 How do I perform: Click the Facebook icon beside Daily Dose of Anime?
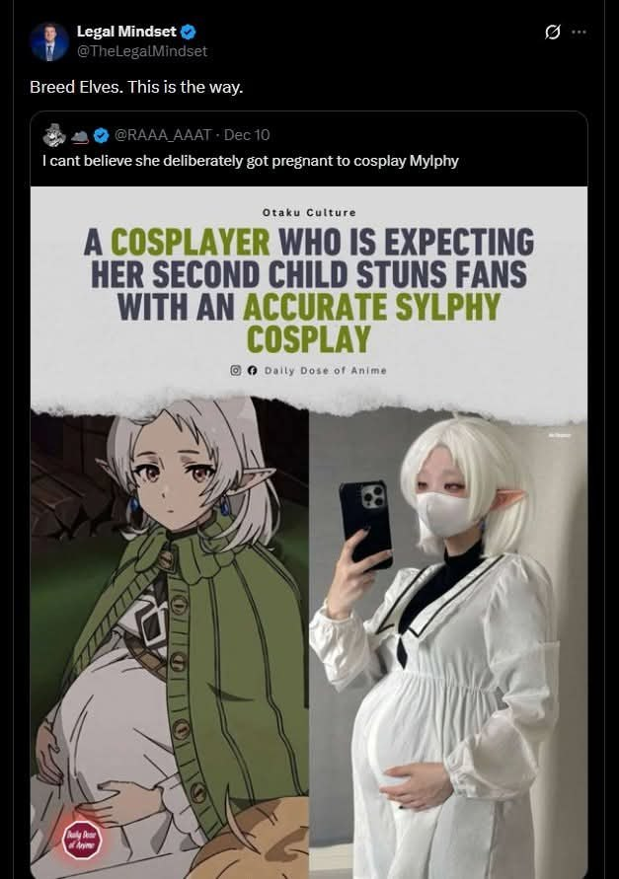(252, 370)
